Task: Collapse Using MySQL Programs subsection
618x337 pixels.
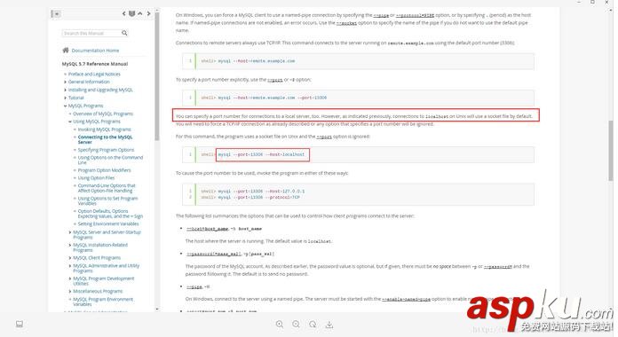Action: (x=70, y=121)
